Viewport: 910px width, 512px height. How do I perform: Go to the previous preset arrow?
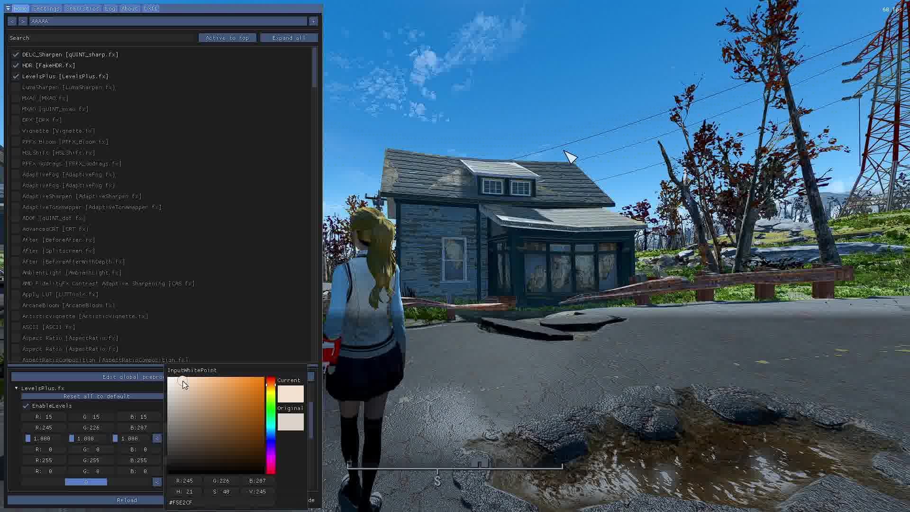pyautogui.click(x=12, y=21)
